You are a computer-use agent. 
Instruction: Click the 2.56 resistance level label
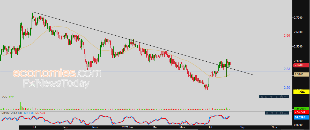(x=287, y=36)
